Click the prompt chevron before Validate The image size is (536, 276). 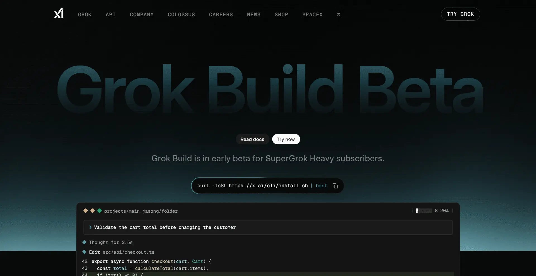tap(90, 227)
